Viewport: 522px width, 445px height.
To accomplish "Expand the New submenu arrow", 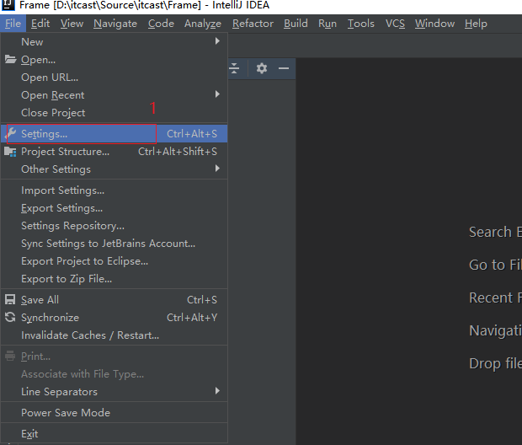I will pyautogui.click(x=217, y=41).
